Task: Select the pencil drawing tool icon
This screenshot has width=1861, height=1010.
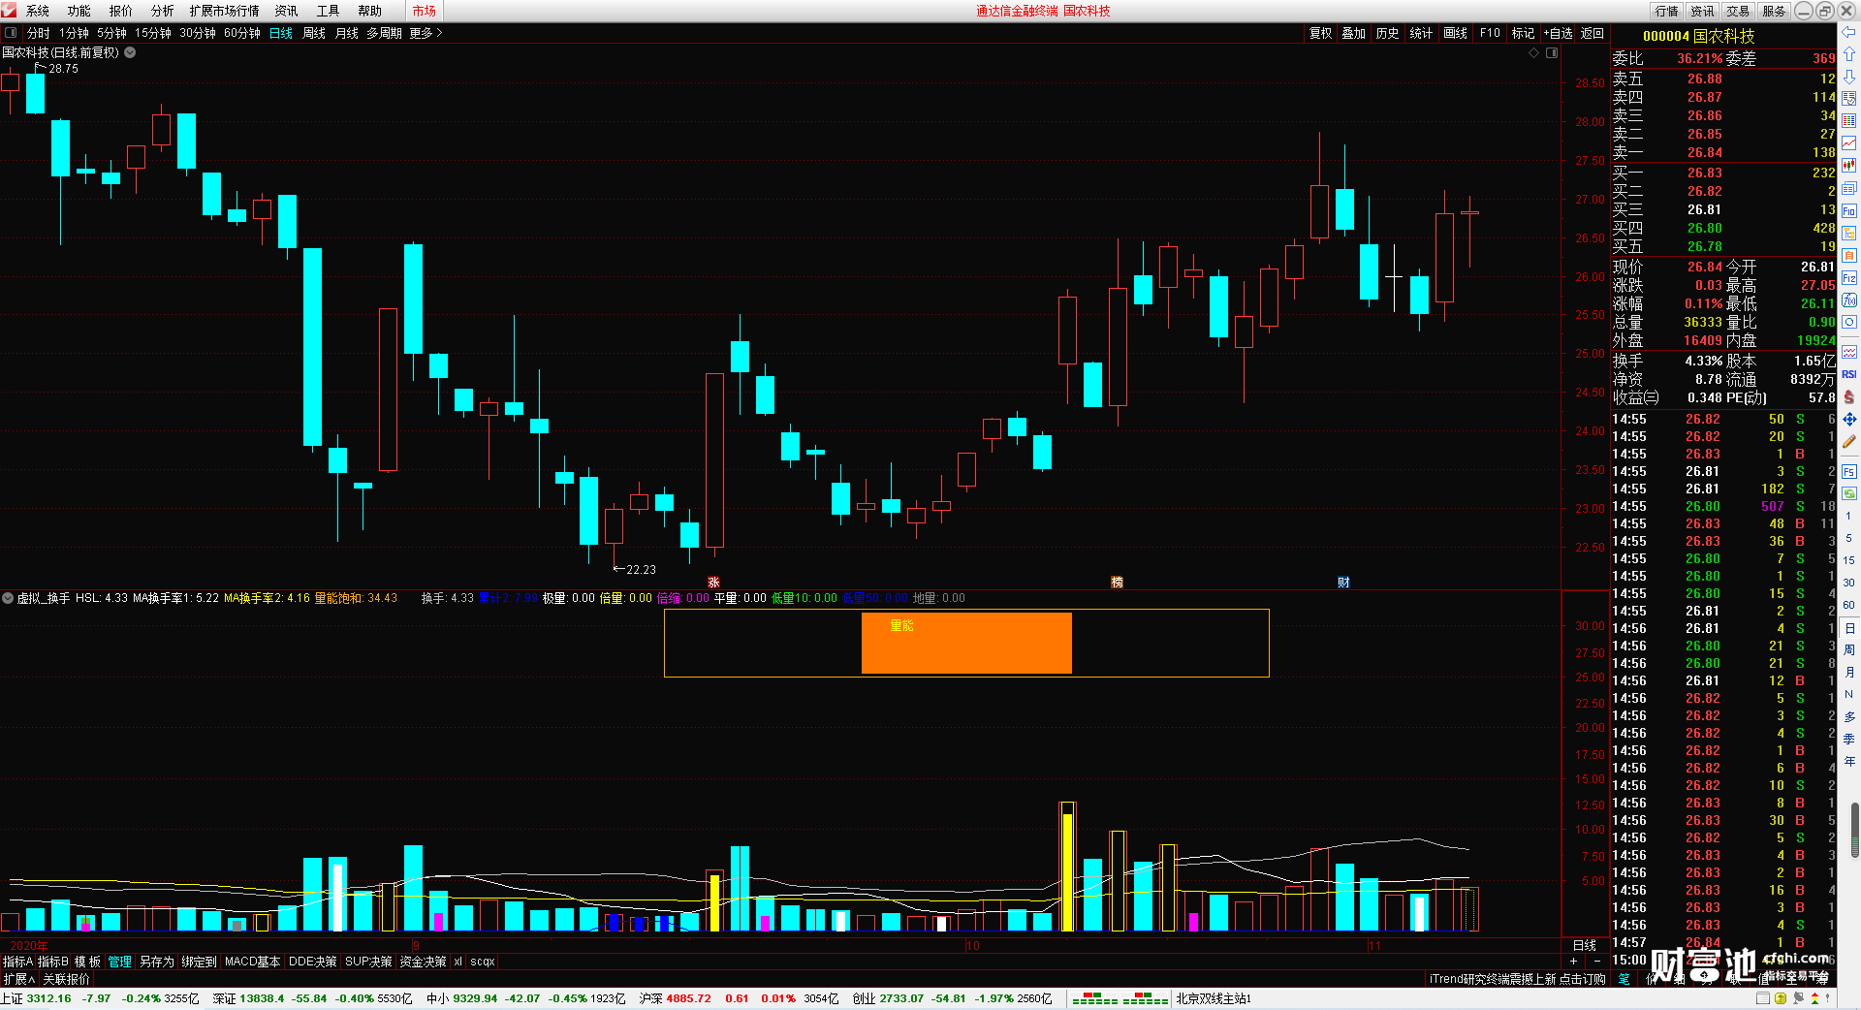Action: coord(1849,442)
